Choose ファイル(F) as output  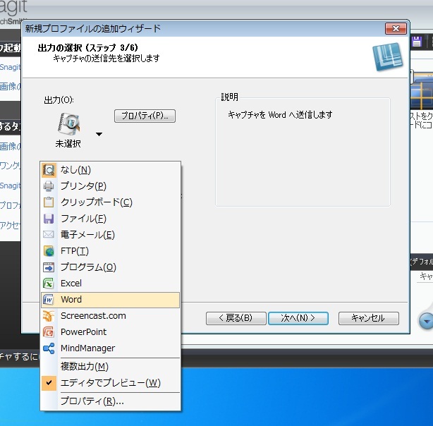(x=111, y=219)
